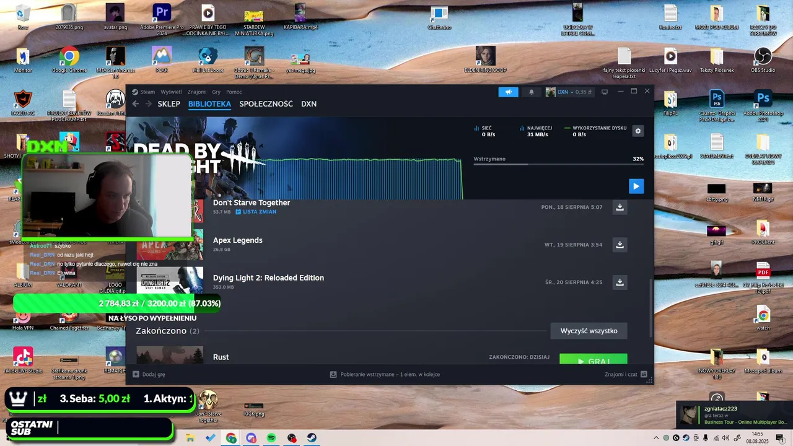Screen dimensions: 793x446
Task: Download Apex Legends update now
Action: click(620, 245)
